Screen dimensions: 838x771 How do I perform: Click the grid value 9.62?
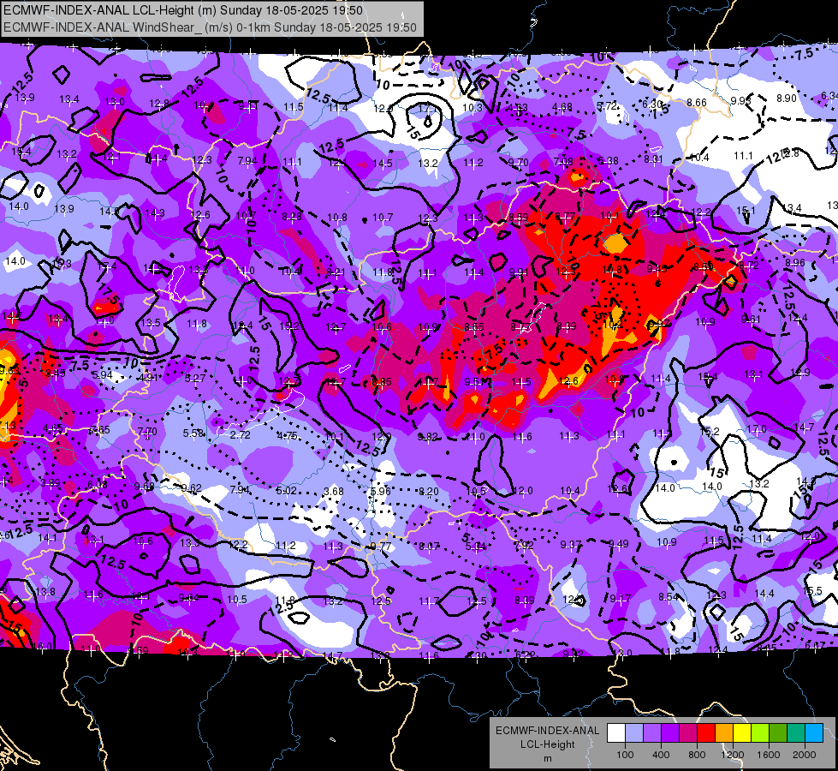click(x=192, y=488)
